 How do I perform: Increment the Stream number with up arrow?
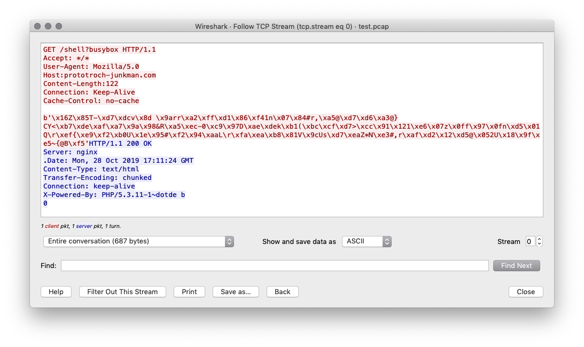[x=539, y=239]
